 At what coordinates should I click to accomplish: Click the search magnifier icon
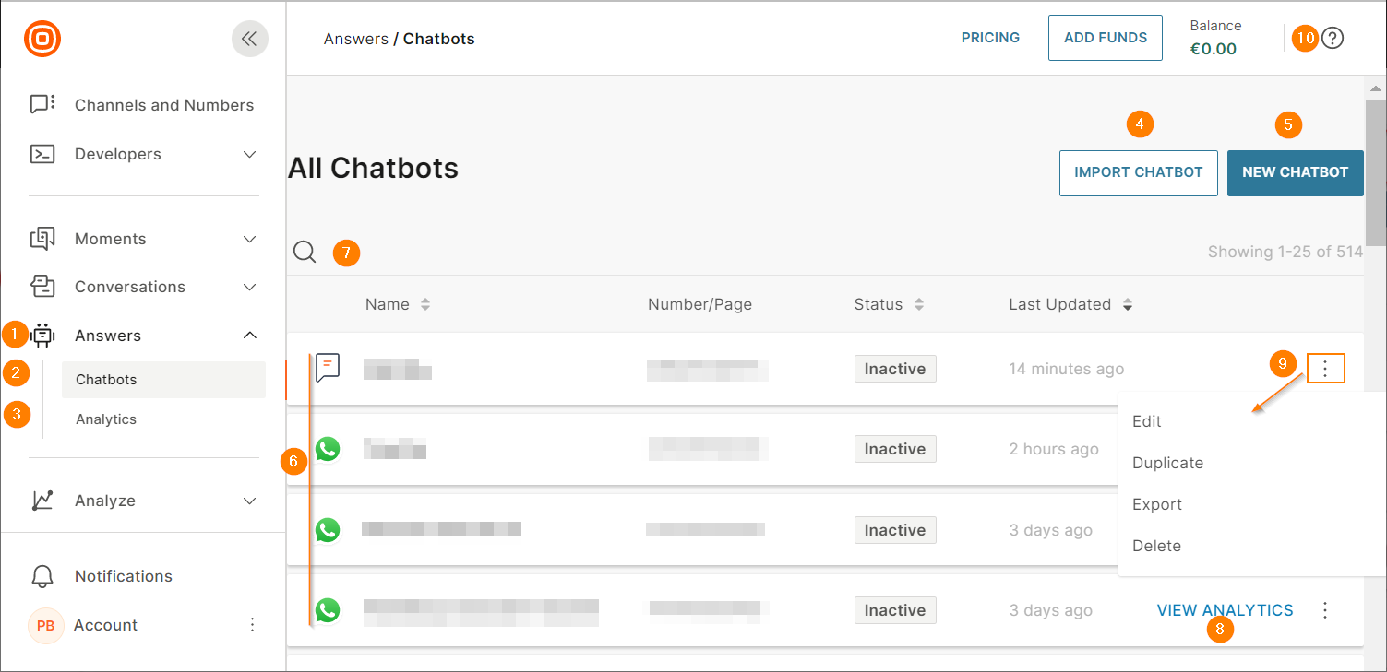click(305, 252)
